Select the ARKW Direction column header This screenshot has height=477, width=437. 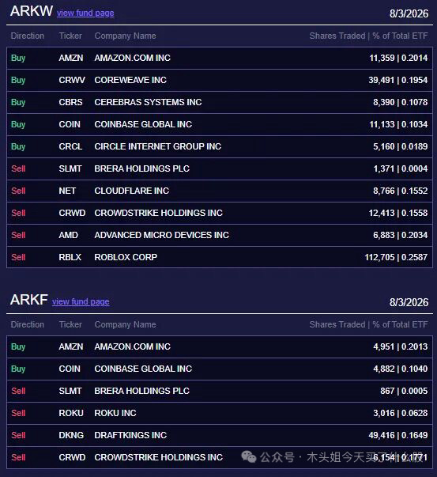click(x=28, y=36)
